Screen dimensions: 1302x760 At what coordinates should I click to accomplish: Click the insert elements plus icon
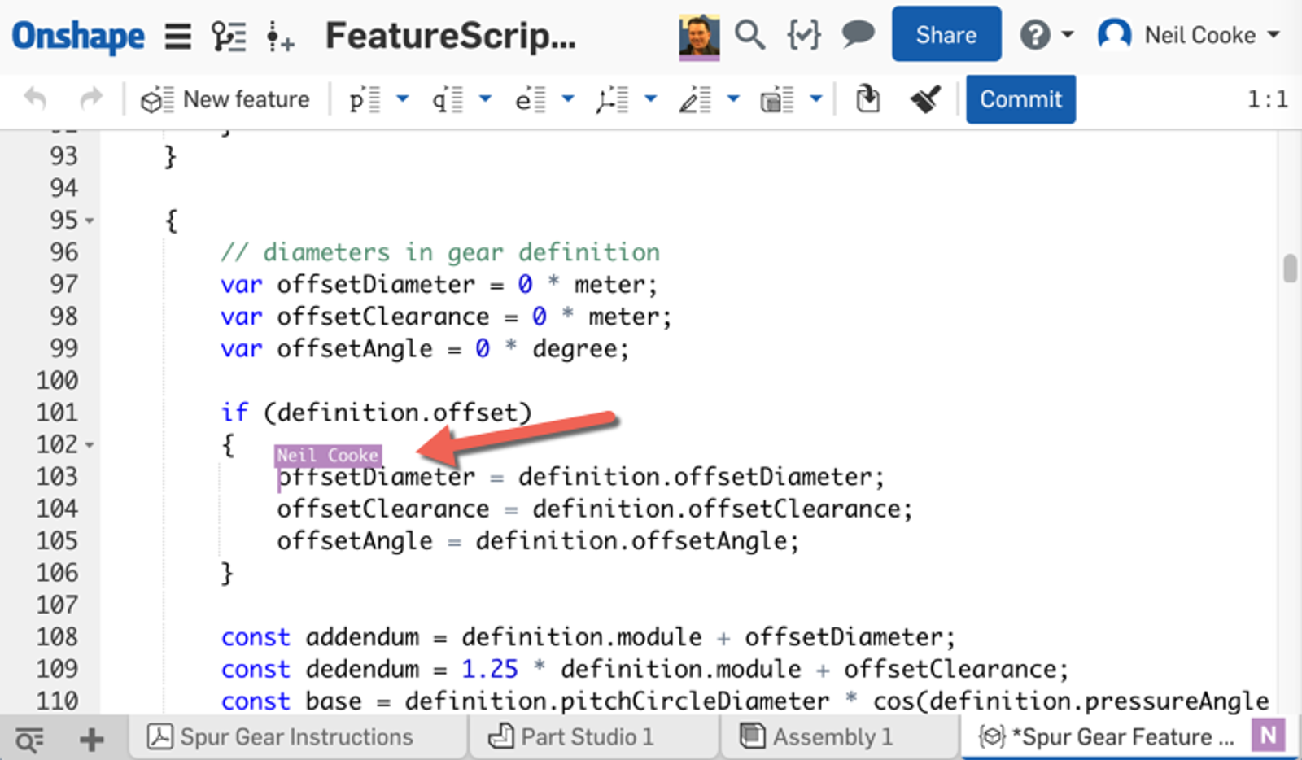pos(280,37)
